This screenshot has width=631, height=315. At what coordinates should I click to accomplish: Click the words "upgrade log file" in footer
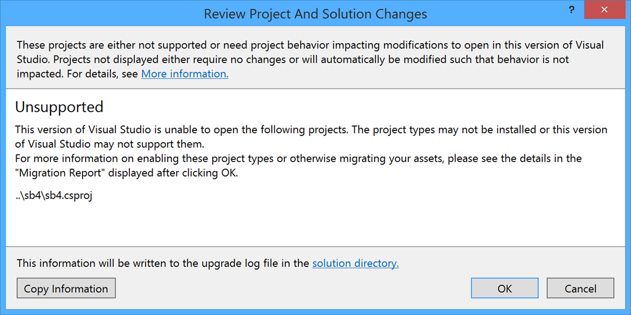229,263
